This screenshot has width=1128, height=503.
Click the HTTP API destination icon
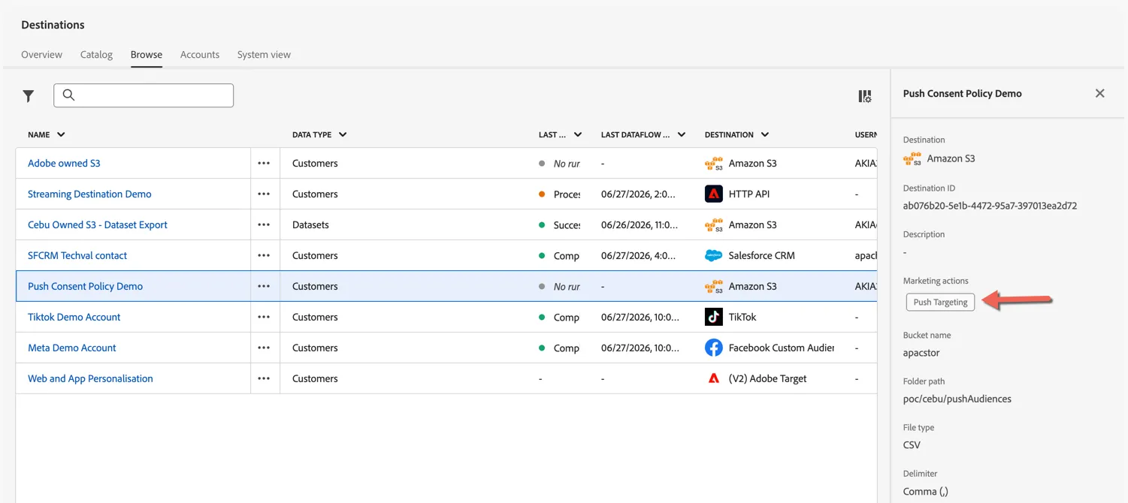coord(714,194)
